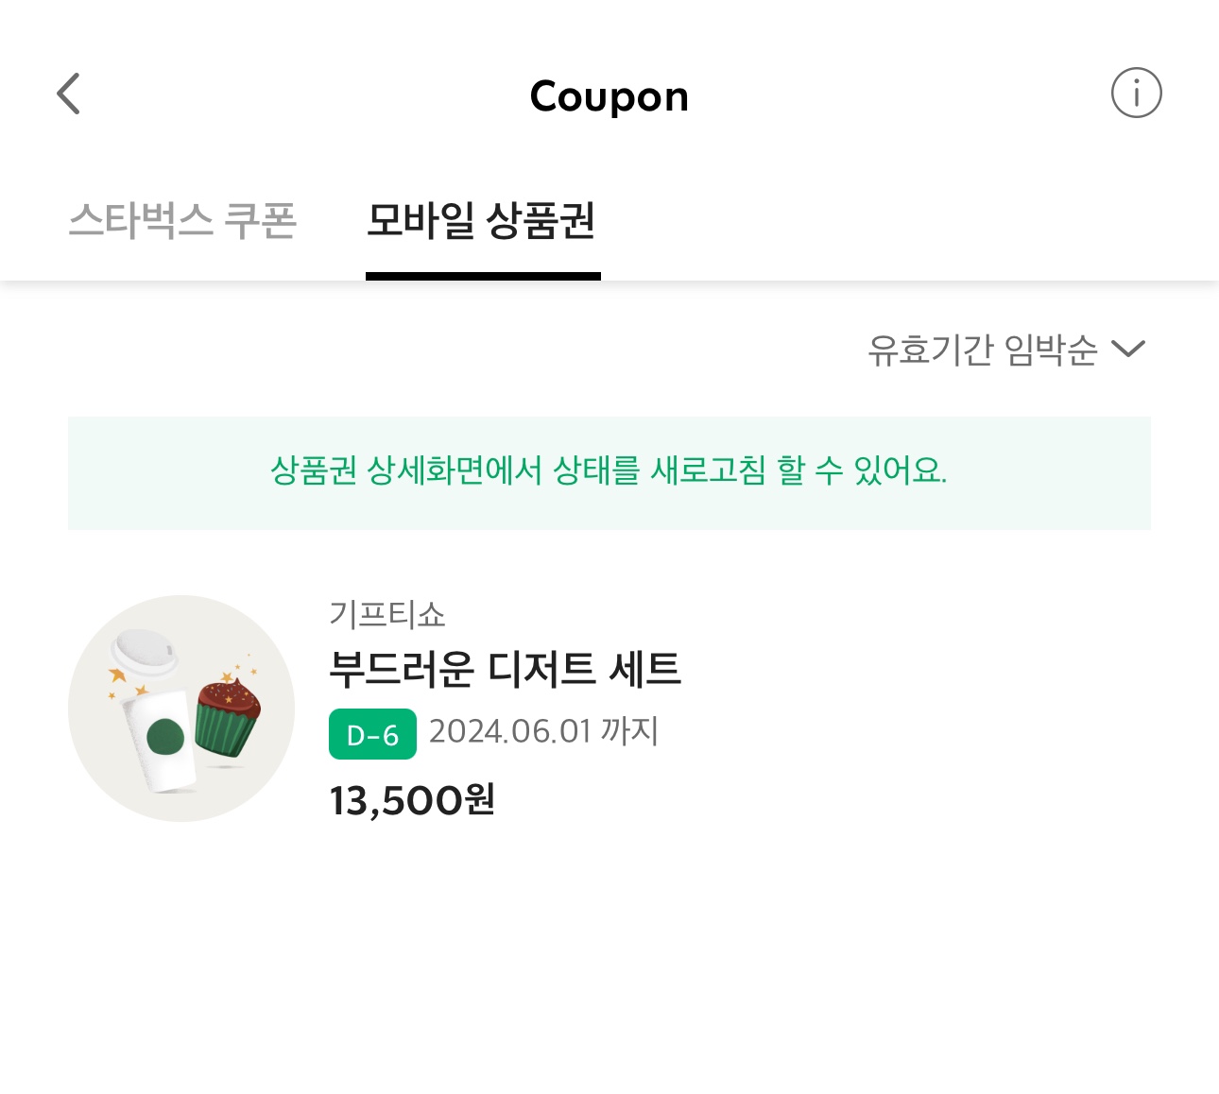The image size is (1219, 1094).
Task: Open the coupon info circle icon
Action: click(x=1136, y=93)
